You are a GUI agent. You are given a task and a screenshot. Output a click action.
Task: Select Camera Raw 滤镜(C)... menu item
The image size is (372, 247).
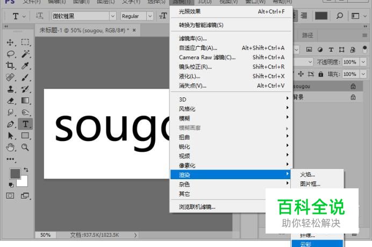click(x=231, y=57)
